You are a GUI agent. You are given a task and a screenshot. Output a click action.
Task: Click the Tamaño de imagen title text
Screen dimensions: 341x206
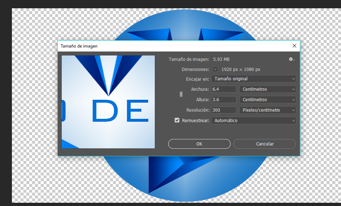click(79, 46)
